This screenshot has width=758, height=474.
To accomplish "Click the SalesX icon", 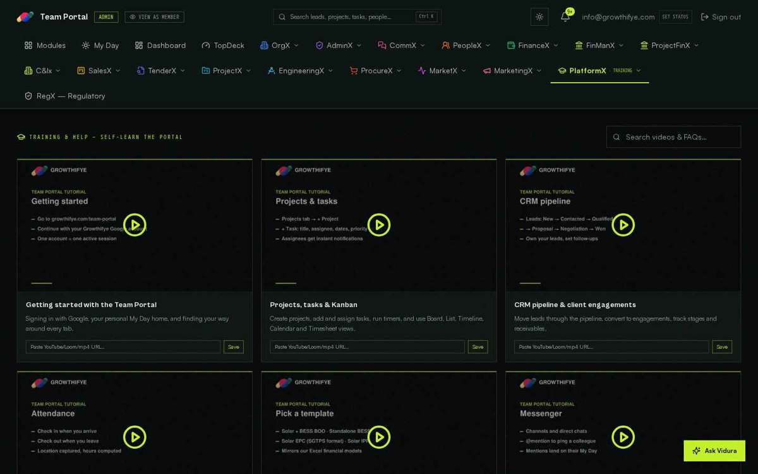I will [x=81, y=71].
